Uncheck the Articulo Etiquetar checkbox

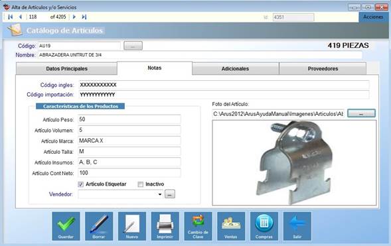[x=80, y=184]
